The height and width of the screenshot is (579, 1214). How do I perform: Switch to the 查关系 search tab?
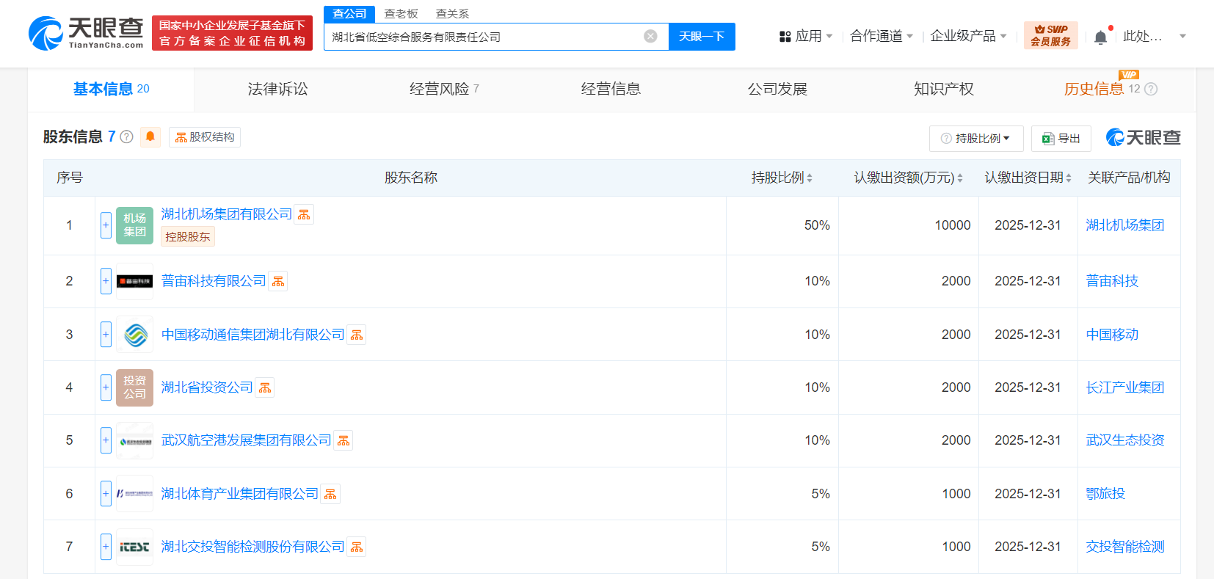click(452, 14)
